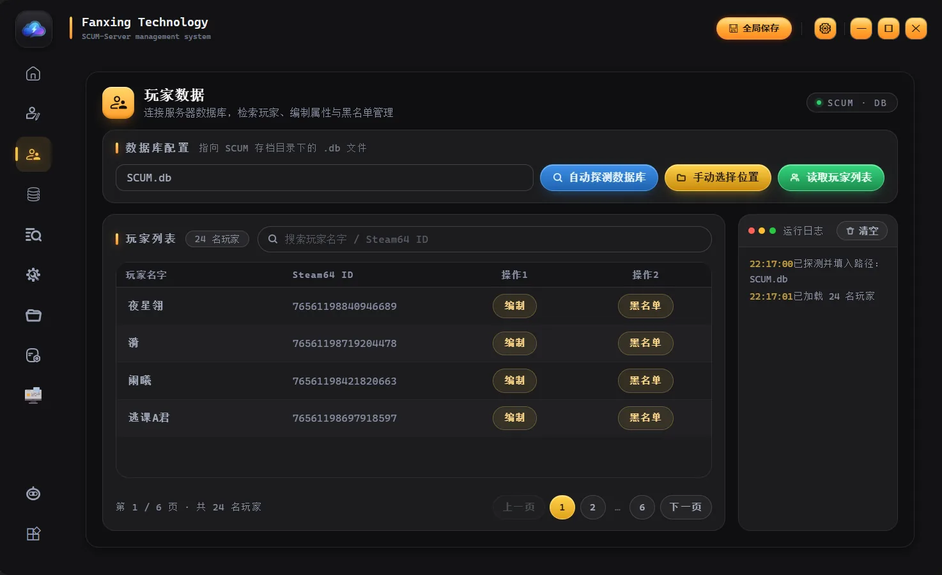The image size is (942, 575).
Task: Click 编制 for player 夜星翎
Action: [514, 306]
